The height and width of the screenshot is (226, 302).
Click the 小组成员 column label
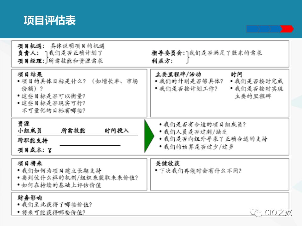30,131
